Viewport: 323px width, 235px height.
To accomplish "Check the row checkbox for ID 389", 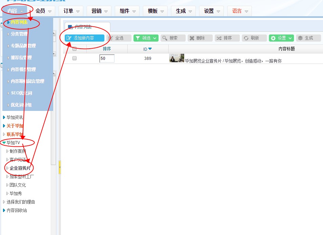I will coord(74,58).
